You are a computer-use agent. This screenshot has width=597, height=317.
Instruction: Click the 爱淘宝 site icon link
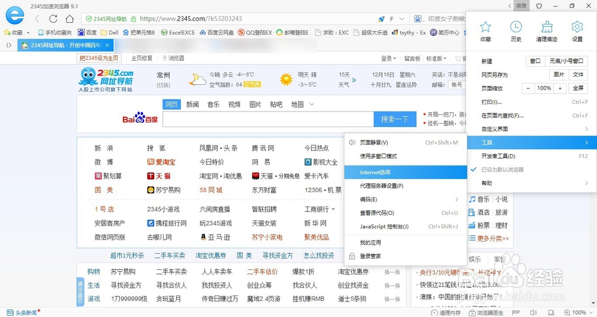coord(161,162)
